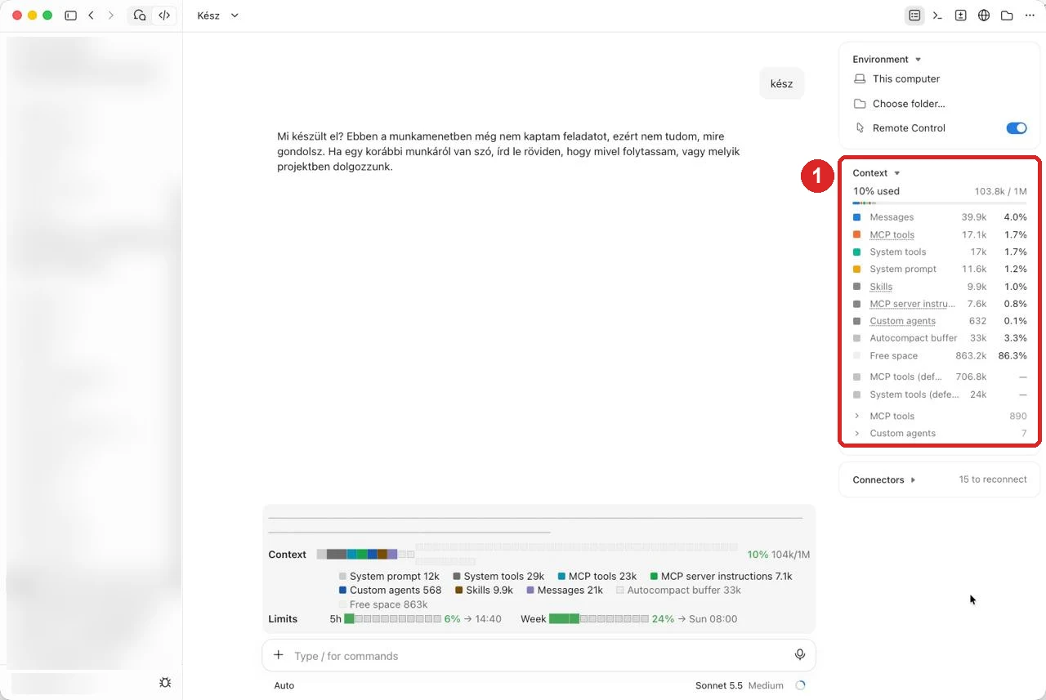Toggle the sidebar panel icon
This screenshot has width=1046, height=700.
pyautogui.click(x=71, y=16)
